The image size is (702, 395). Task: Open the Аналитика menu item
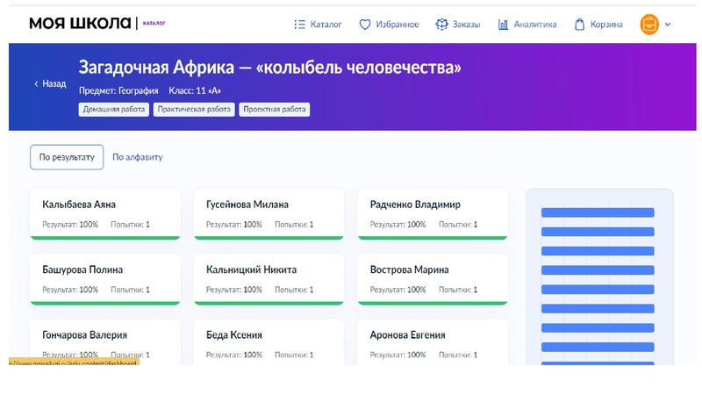click(x=535, y=25)
